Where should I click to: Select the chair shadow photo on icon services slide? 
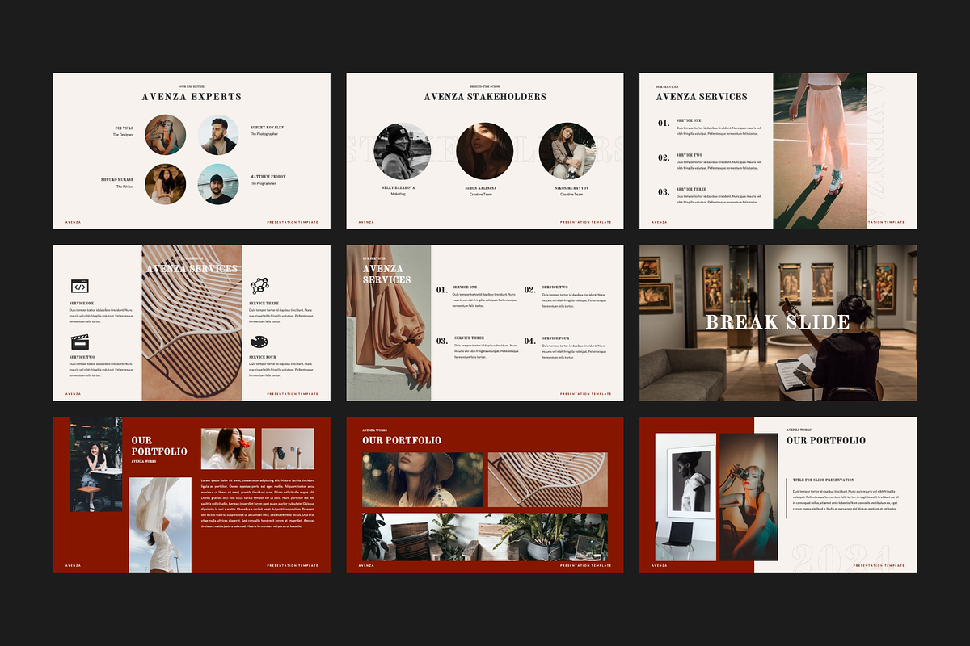click(192, 323)
